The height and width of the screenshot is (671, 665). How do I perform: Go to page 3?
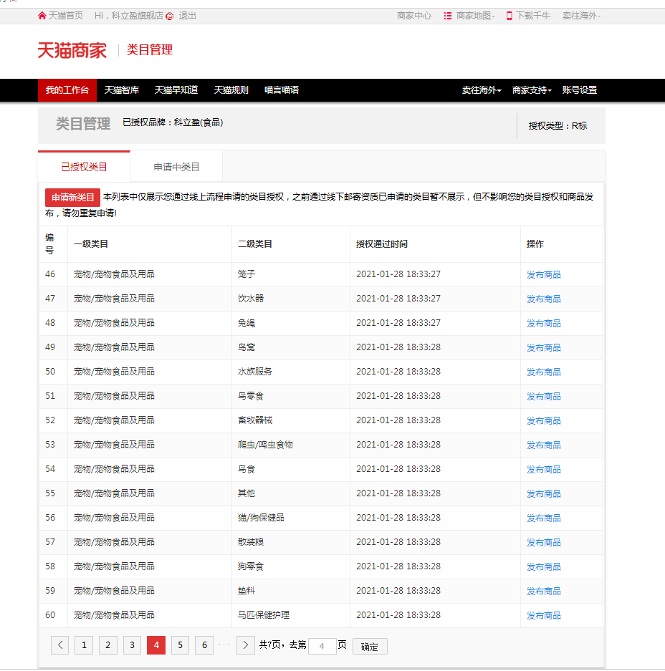point(132,645)
